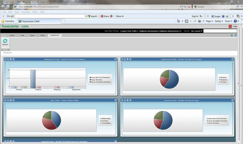This screenshot has width=243, height=144.
Task: Click the Teamcenter CAPA browser tab
Action: 39,21
